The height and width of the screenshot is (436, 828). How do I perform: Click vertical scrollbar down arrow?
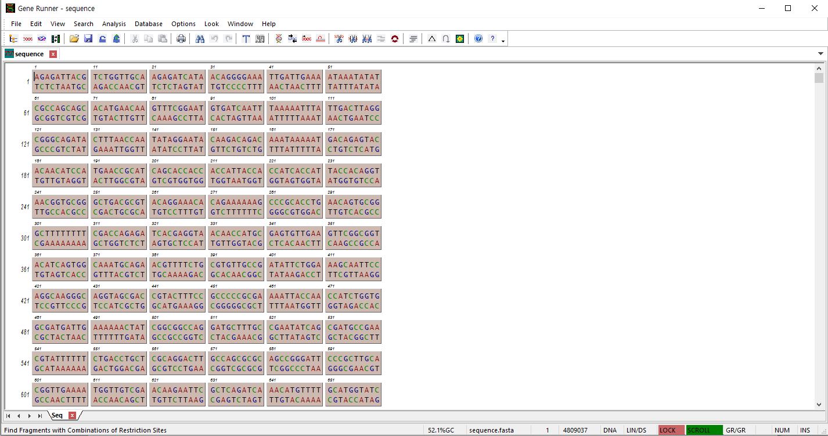(819, 405)
